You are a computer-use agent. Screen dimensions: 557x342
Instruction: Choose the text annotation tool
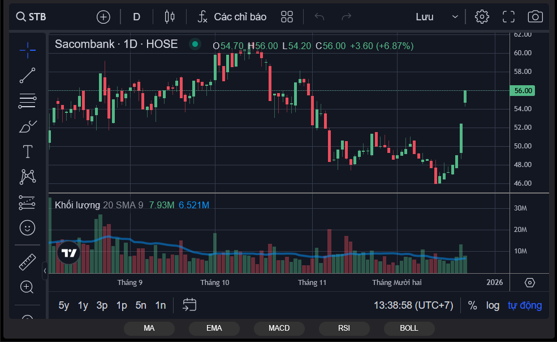27,152
